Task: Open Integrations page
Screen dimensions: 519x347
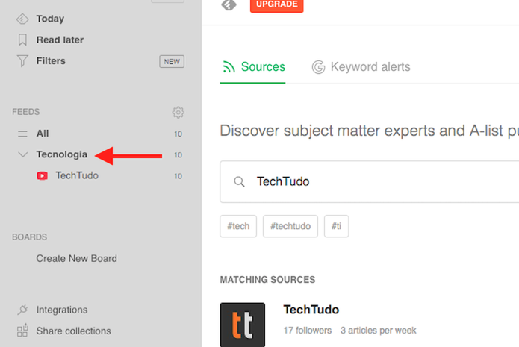Action: point(62,310)
